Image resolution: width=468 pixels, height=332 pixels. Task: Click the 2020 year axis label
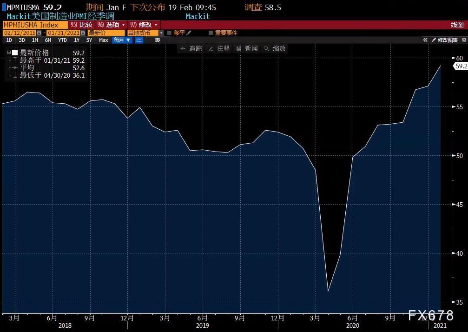click(352, 325)
